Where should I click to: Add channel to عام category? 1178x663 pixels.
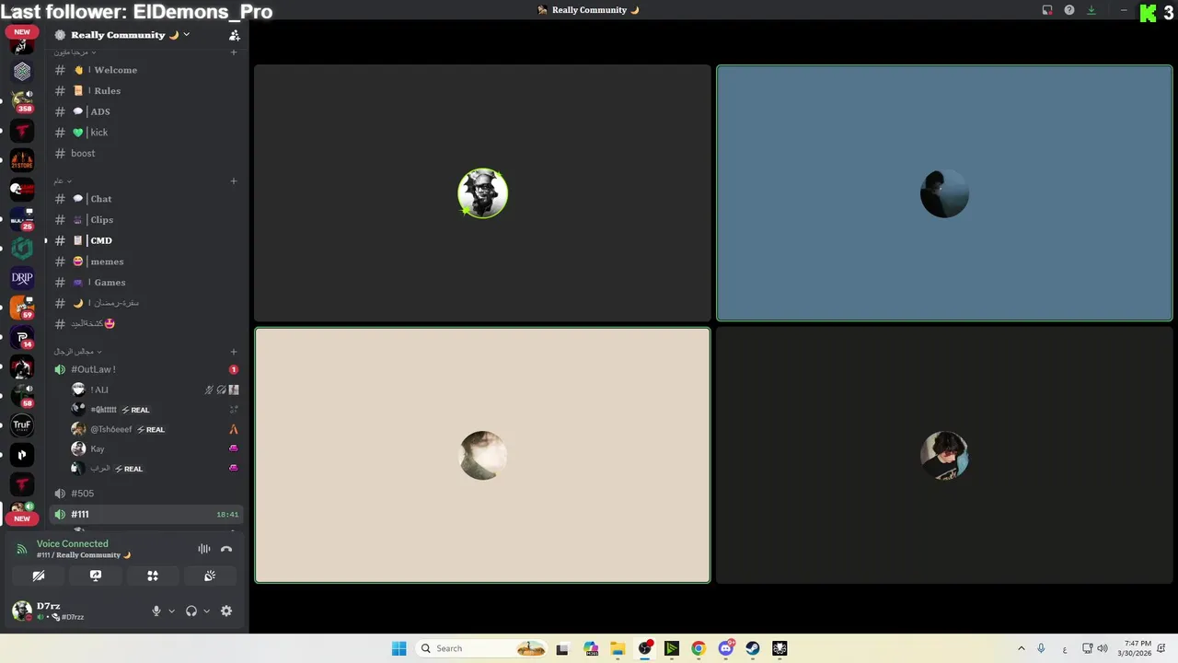click(x=234, y=181)
